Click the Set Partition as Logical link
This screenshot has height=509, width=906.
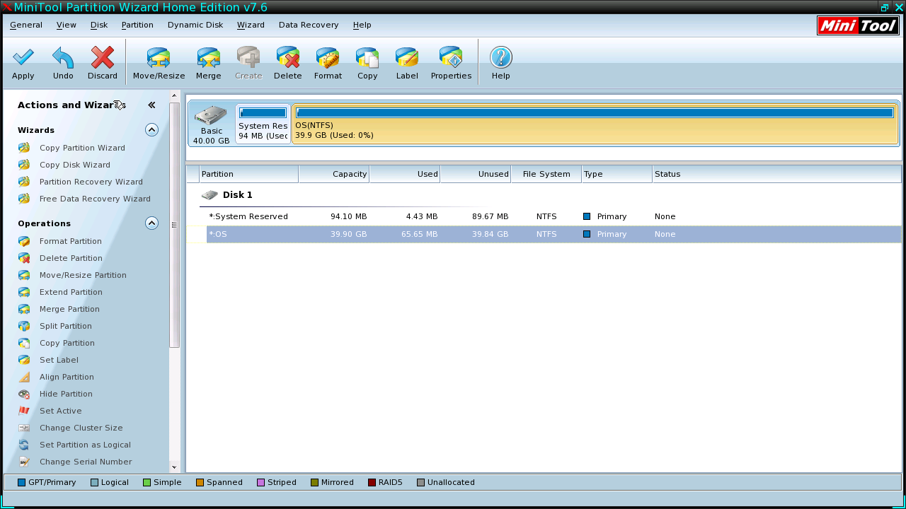pyautogui.click(x=85, y=445)
